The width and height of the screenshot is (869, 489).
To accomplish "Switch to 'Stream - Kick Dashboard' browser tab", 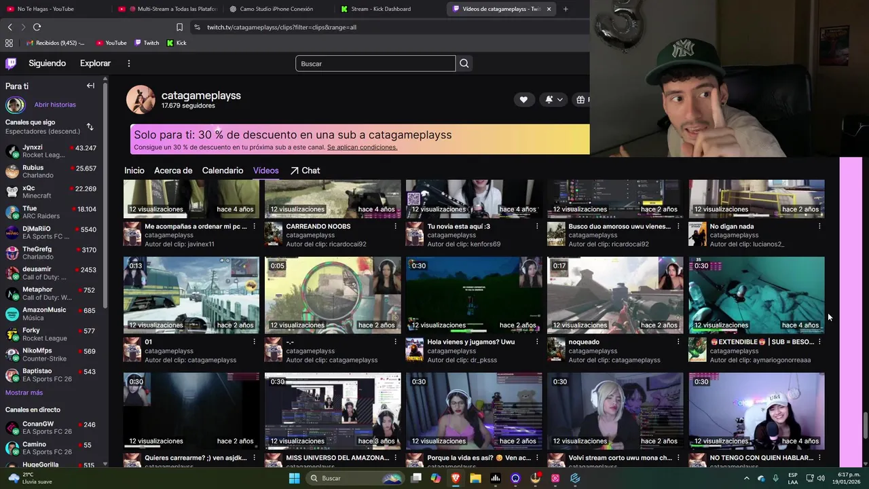I will (390, 9).
